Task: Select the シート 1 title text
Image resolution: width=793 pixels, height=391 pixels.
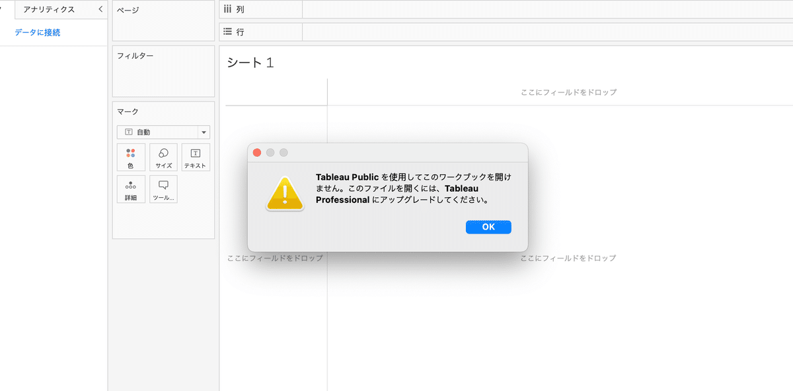Action: (250, 63)
